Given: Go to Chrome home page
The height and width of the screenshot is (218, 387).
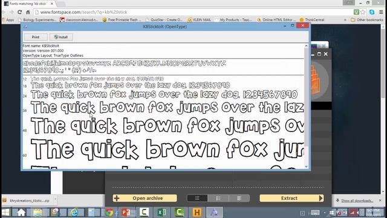Looking at the screenshot, I should point(28,12).
